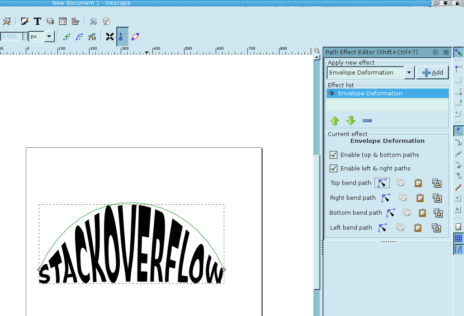This screenshot has width=464, height=316.
Task: Remove effect with the blue minus button
Action: pyautogui.click(x=367, y=120)
